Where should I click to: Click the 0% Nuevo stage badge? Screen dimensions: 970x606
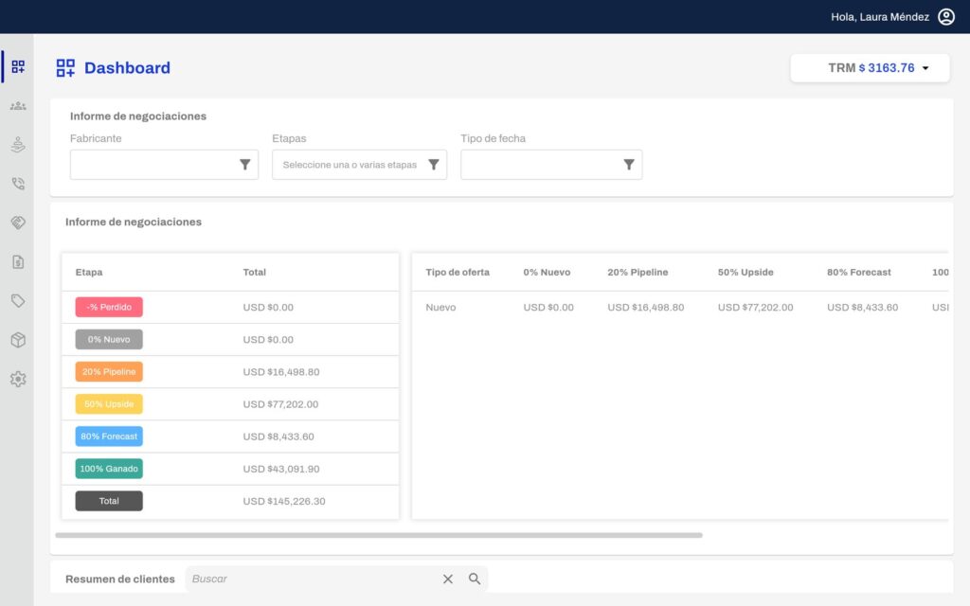(109, 340)
